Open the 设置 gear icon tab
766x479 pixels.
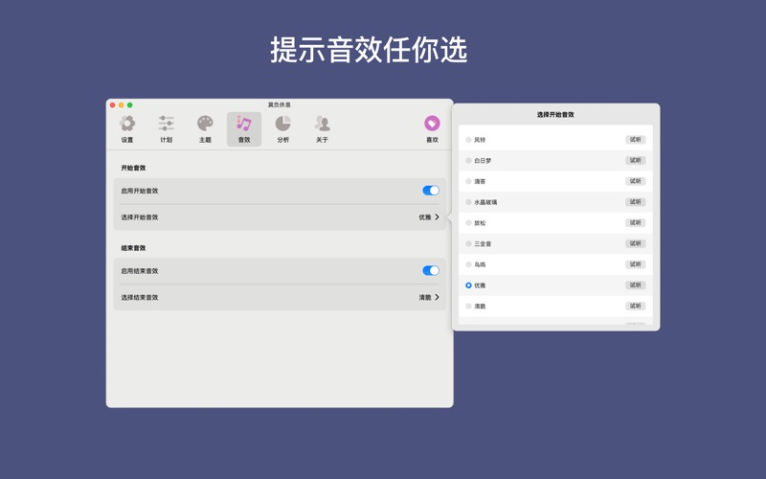click(127, 128)
